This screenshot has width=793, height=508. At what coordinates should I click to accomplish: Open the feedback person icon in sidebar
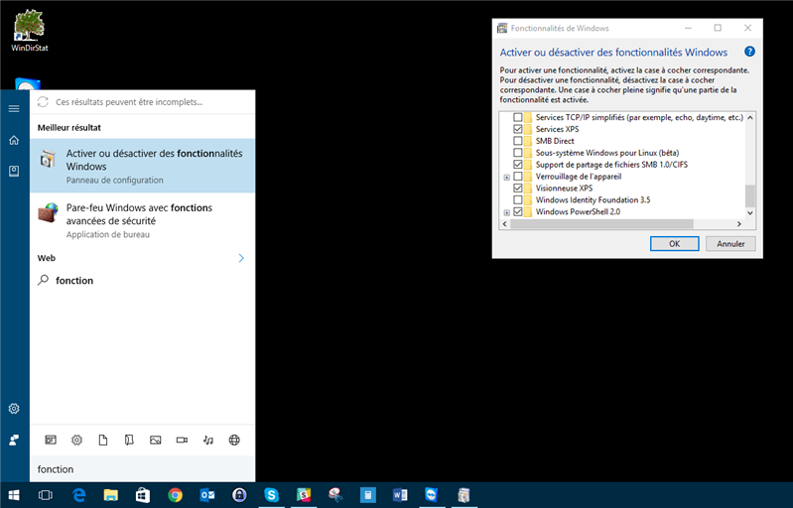(14, 440)
